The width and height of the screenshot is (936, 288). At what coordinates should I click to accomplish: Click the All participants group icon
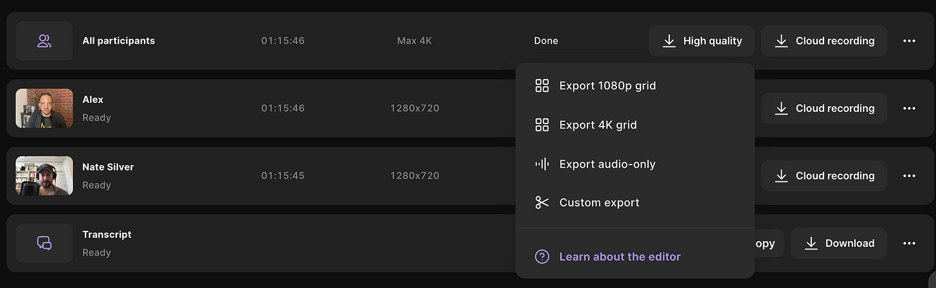coord(44,41)
